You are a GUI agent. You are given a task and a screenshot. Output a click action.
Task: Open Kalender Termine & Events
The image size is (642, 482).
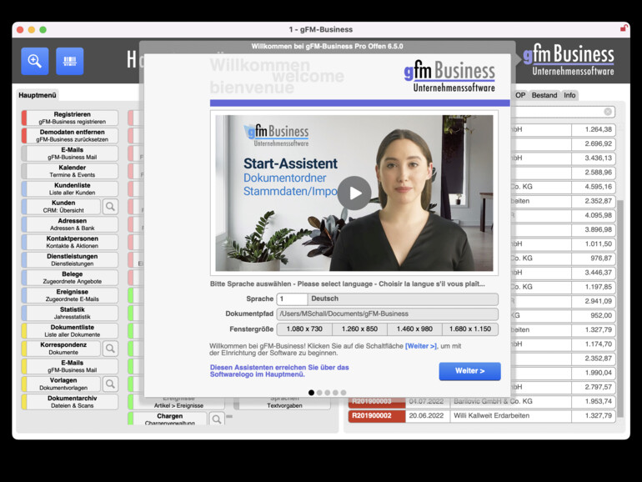(70, 171)
